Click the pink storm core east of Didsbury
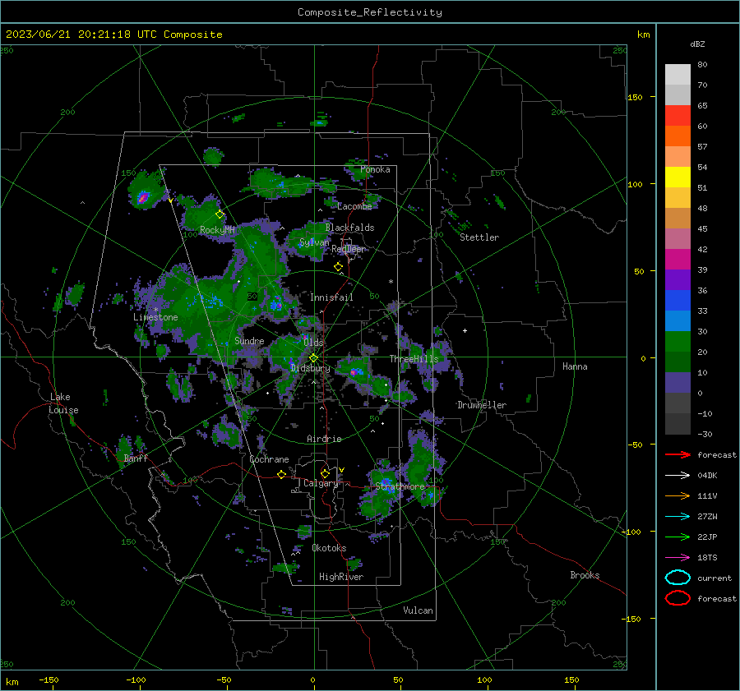The width and height of the screenshot is (740, 691). pos(354,372)
